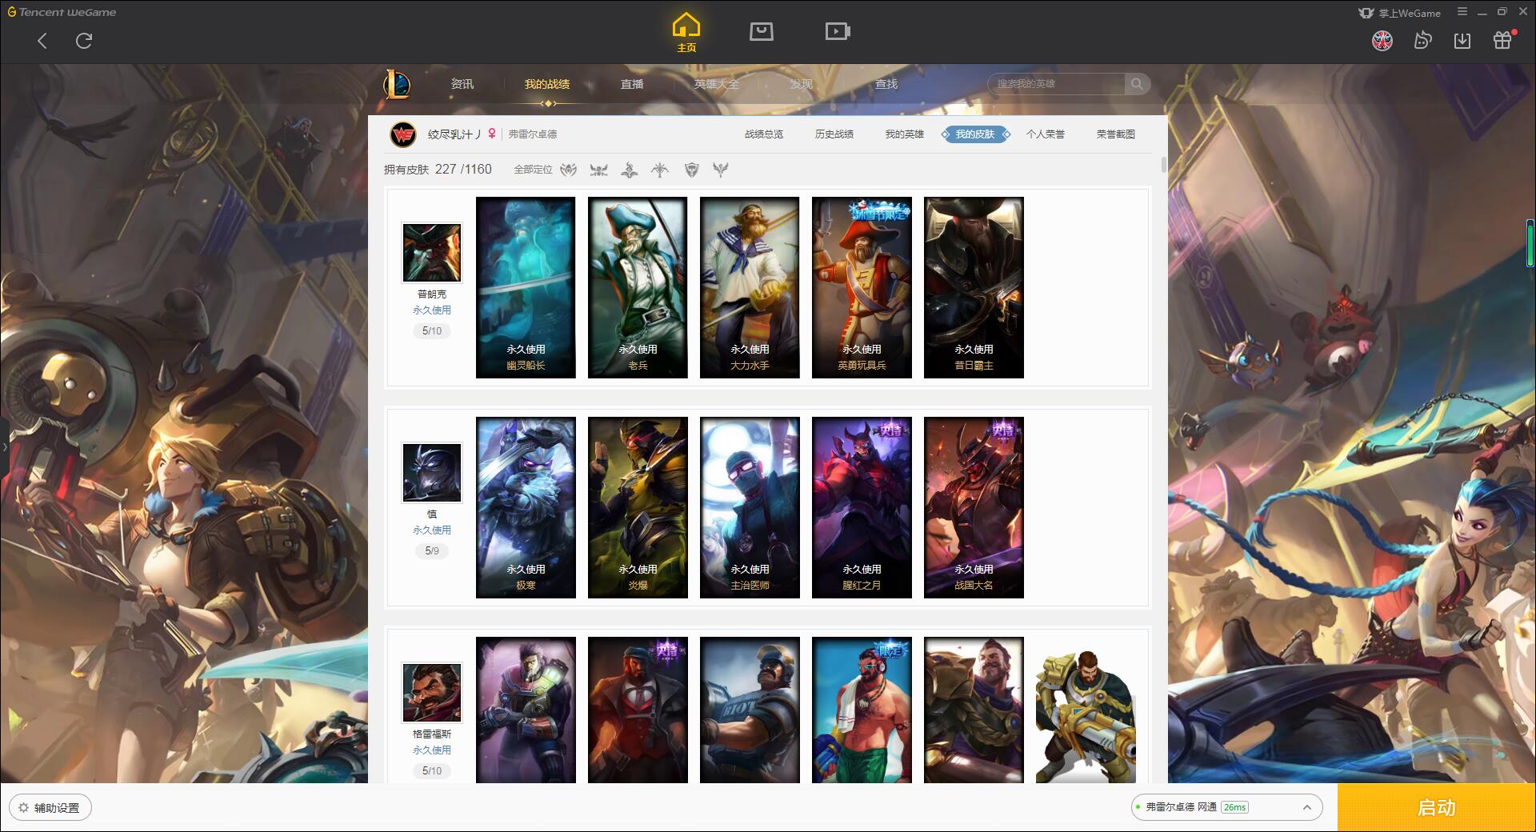Switch to the 资讯 news tab

[x=462, y=84]
